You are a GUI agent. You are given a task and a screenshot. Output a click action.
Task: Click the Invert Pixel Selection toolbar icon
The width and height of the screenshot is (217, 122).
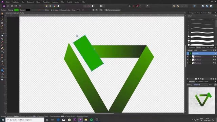click(93, 6)
